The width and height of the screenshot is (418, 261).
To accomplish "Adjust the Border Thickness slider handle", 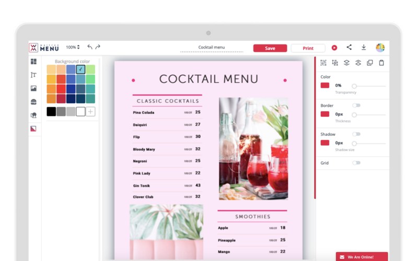I will (x=354, y=115).
